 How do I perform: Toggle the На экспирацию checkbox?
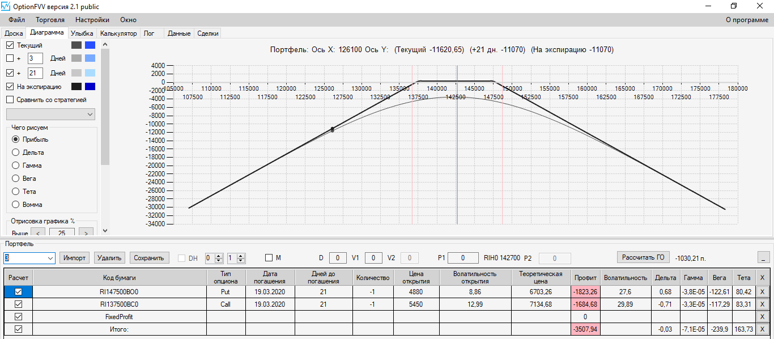click(10, 87)
